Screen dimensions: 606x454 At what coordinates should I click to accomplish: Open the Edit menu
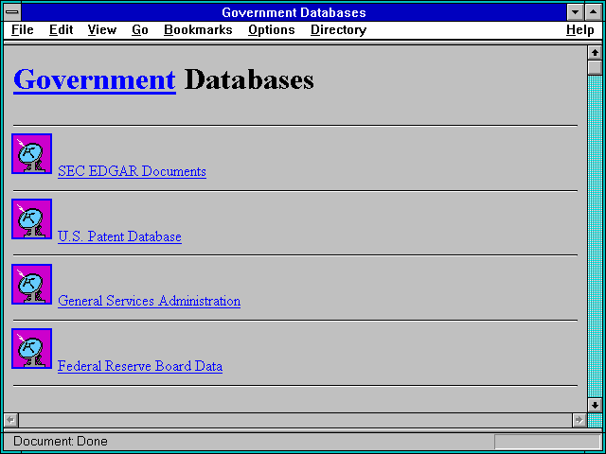point(61,30)
